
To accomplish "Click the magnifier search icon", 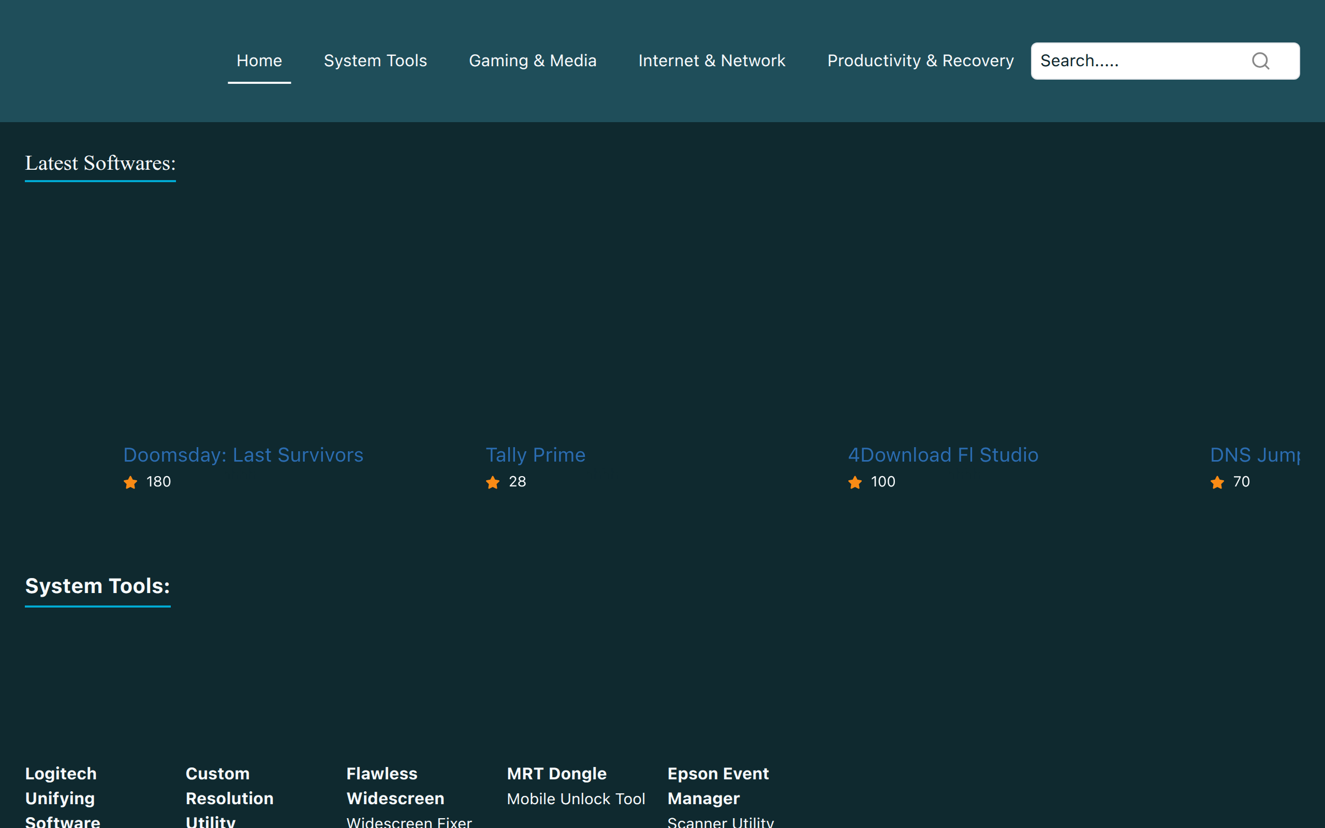I will pos(1260,61).
